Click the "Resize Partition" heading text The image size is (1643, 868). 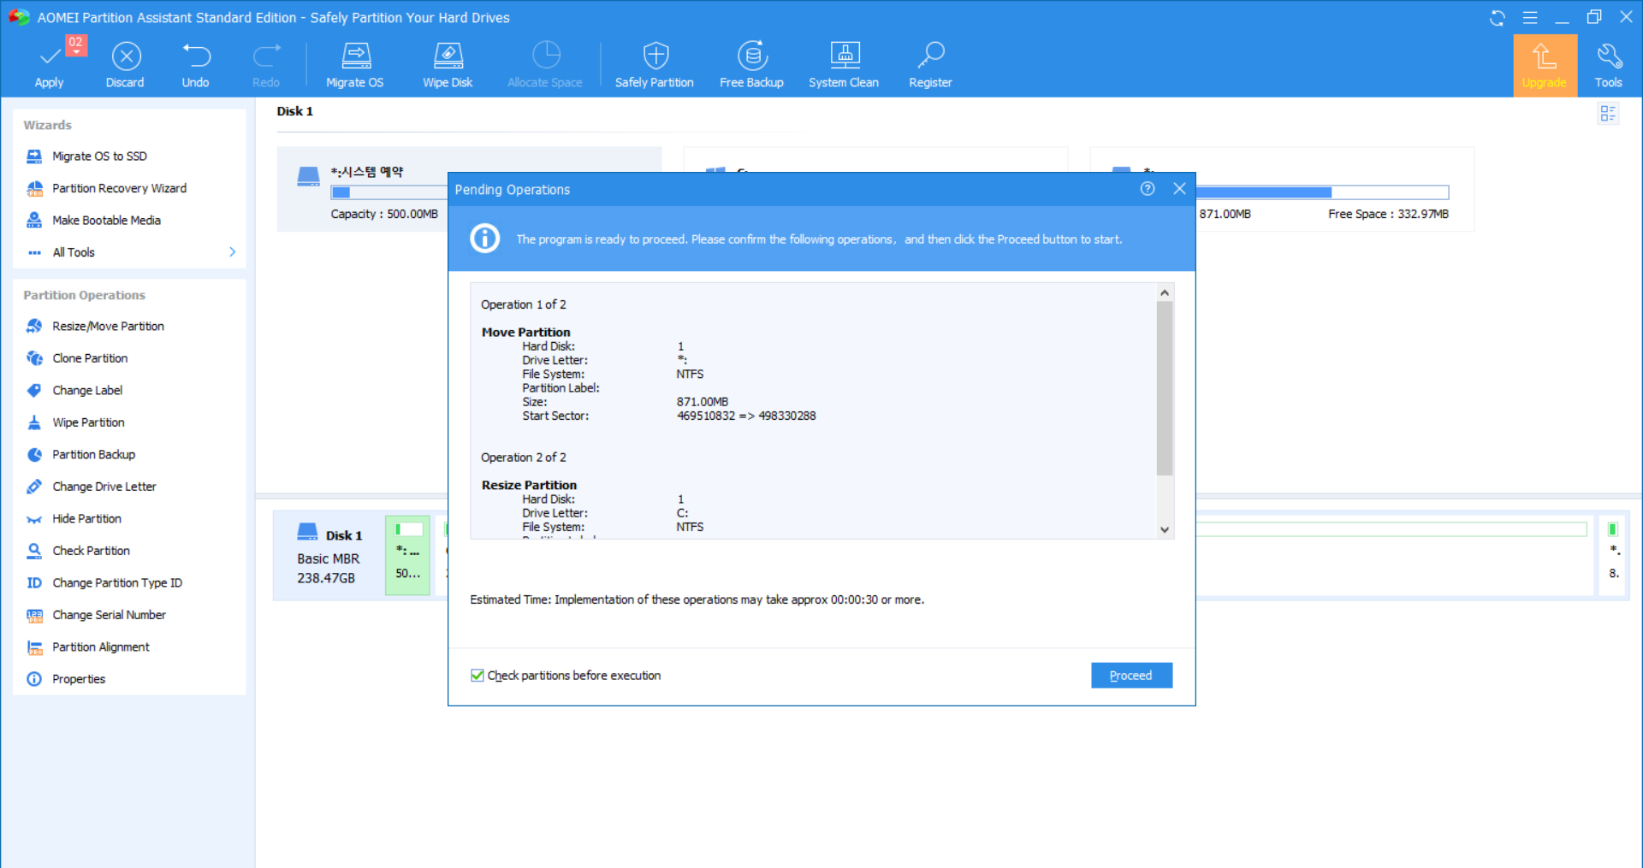click(529, 486)
